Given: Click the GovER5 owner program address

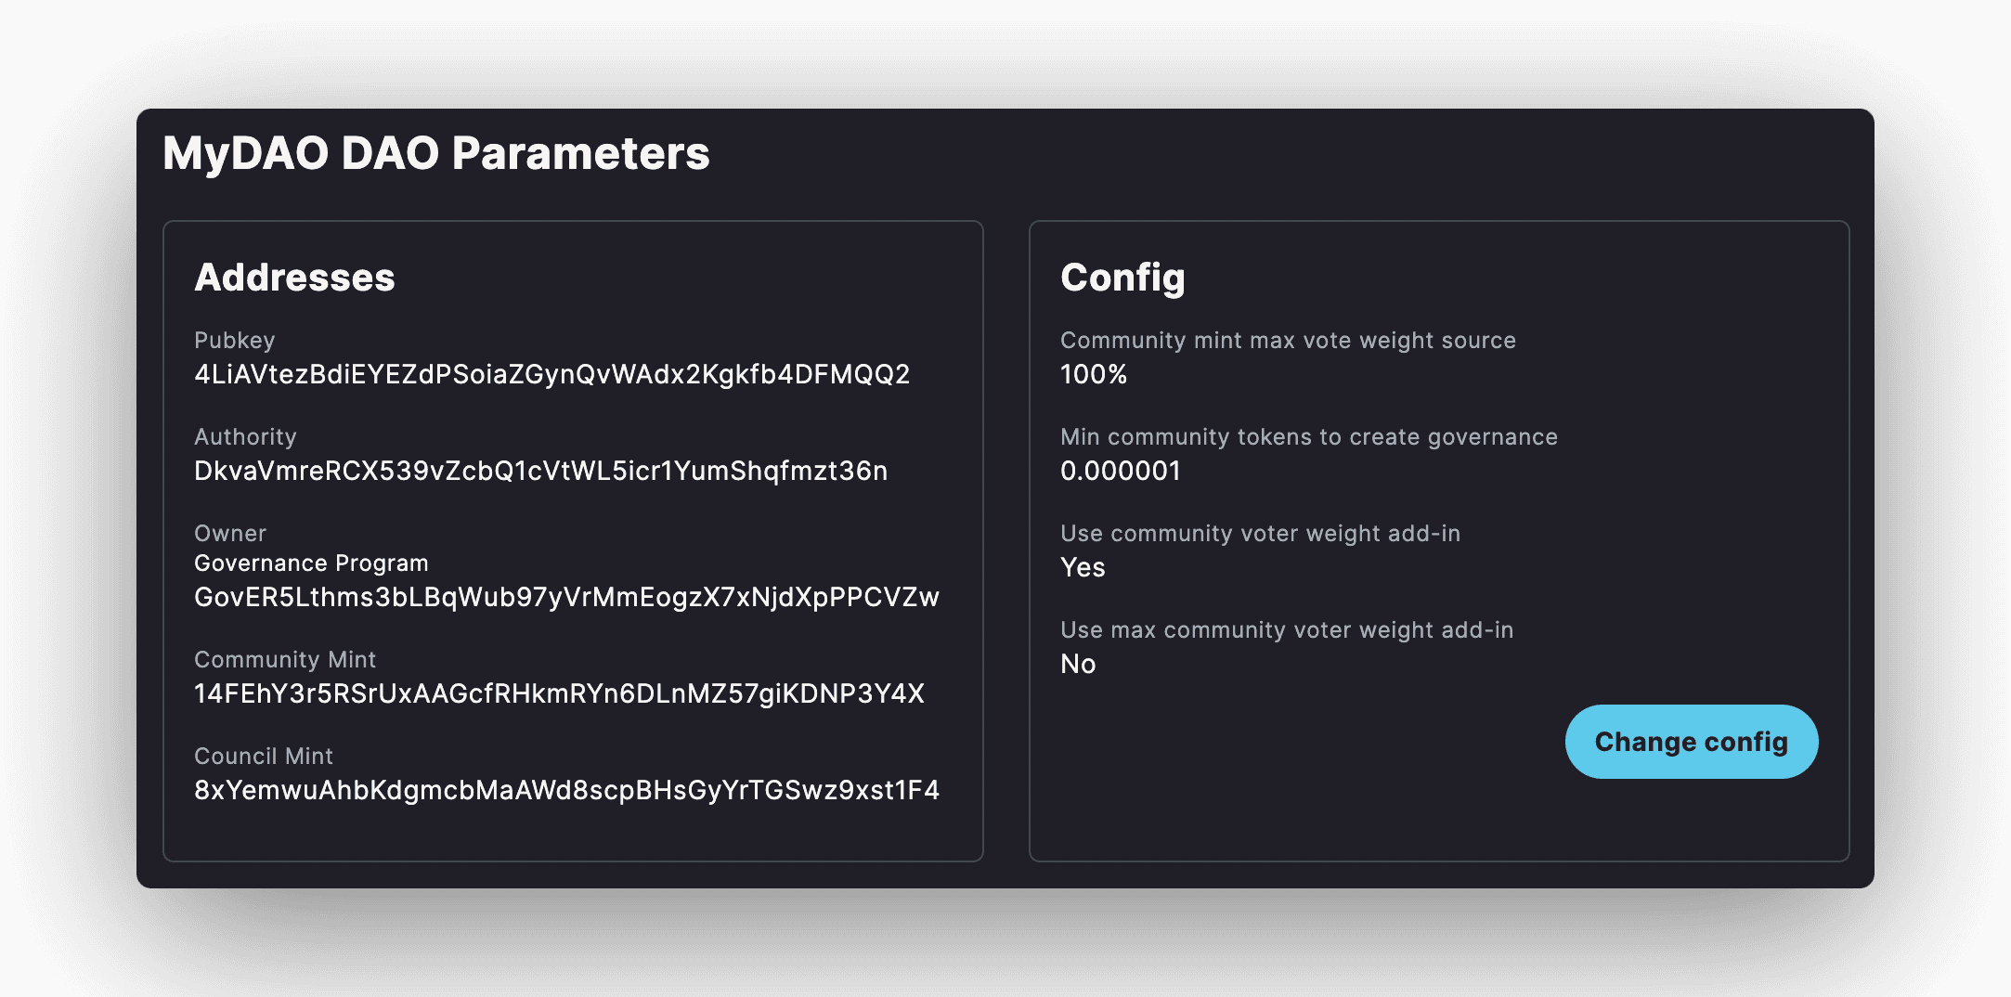Looking at the screenshot, I should tap(566, 597).
